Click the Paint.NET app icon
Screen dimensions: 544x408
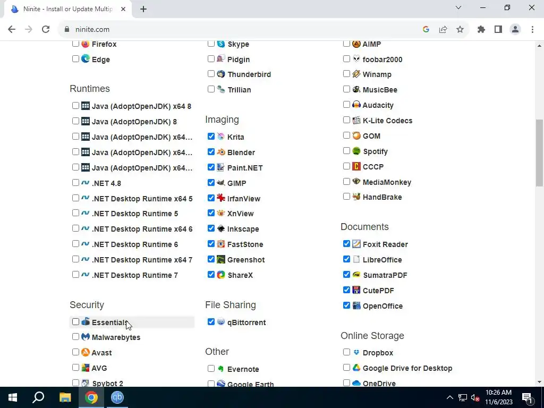(220, 167)
